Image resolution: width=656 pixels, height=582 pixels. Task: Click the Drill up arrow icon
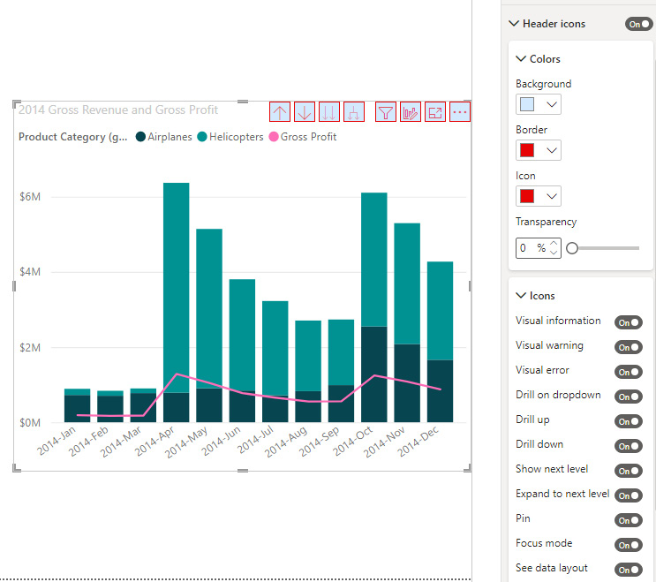click(x=280, y=112)
